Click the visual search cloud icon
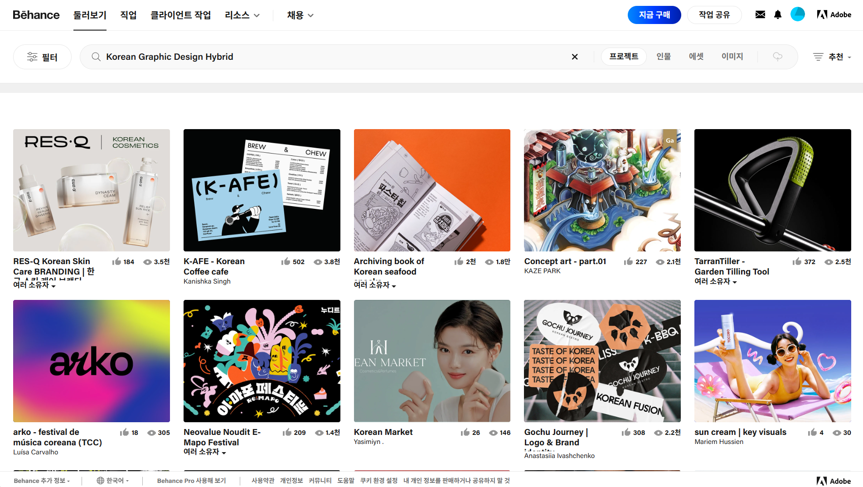The height and width of the screenshot is (487, 863). point(777,57)
